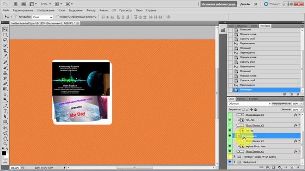Select the Основная рабочая среда workspace
Image resolution: width=305 pixels, height=171 pixels.
tap(219, 4)
